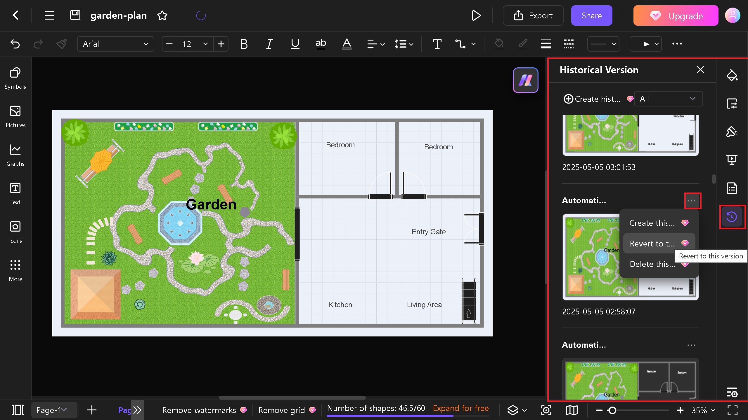Toggle bold formatting
Image resolution: width=748 pixels, height=420 pixels.
(x=244, y=44)
